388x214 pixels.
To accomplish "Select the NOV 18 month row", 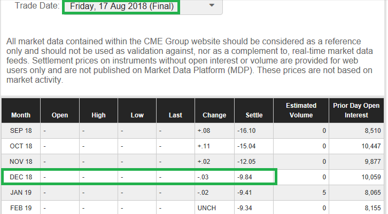I will pyautogui.click(x=21, y=161).
